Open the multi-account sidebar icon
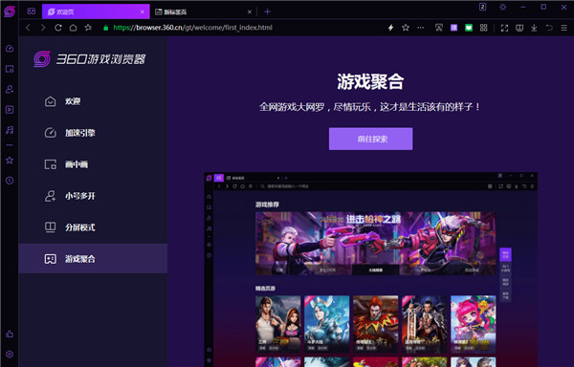The width and height of the screenshot is (574, 367). [x=10, y=89]
